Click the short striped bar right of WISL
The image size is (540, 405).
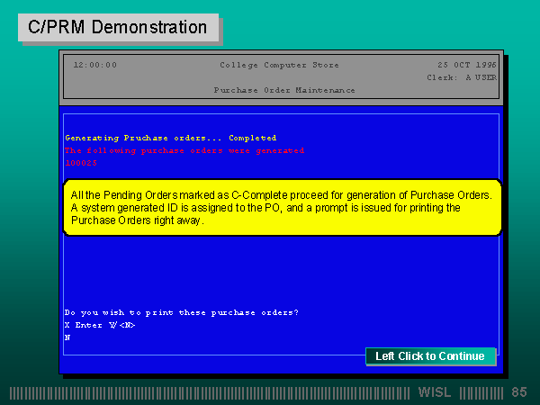coord(481,393)
